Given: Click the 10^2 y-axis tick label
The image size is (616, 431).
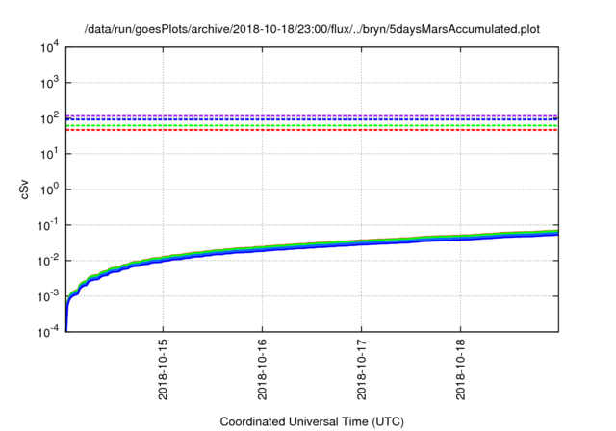Looking at the screenshot, I should [49, 118].
